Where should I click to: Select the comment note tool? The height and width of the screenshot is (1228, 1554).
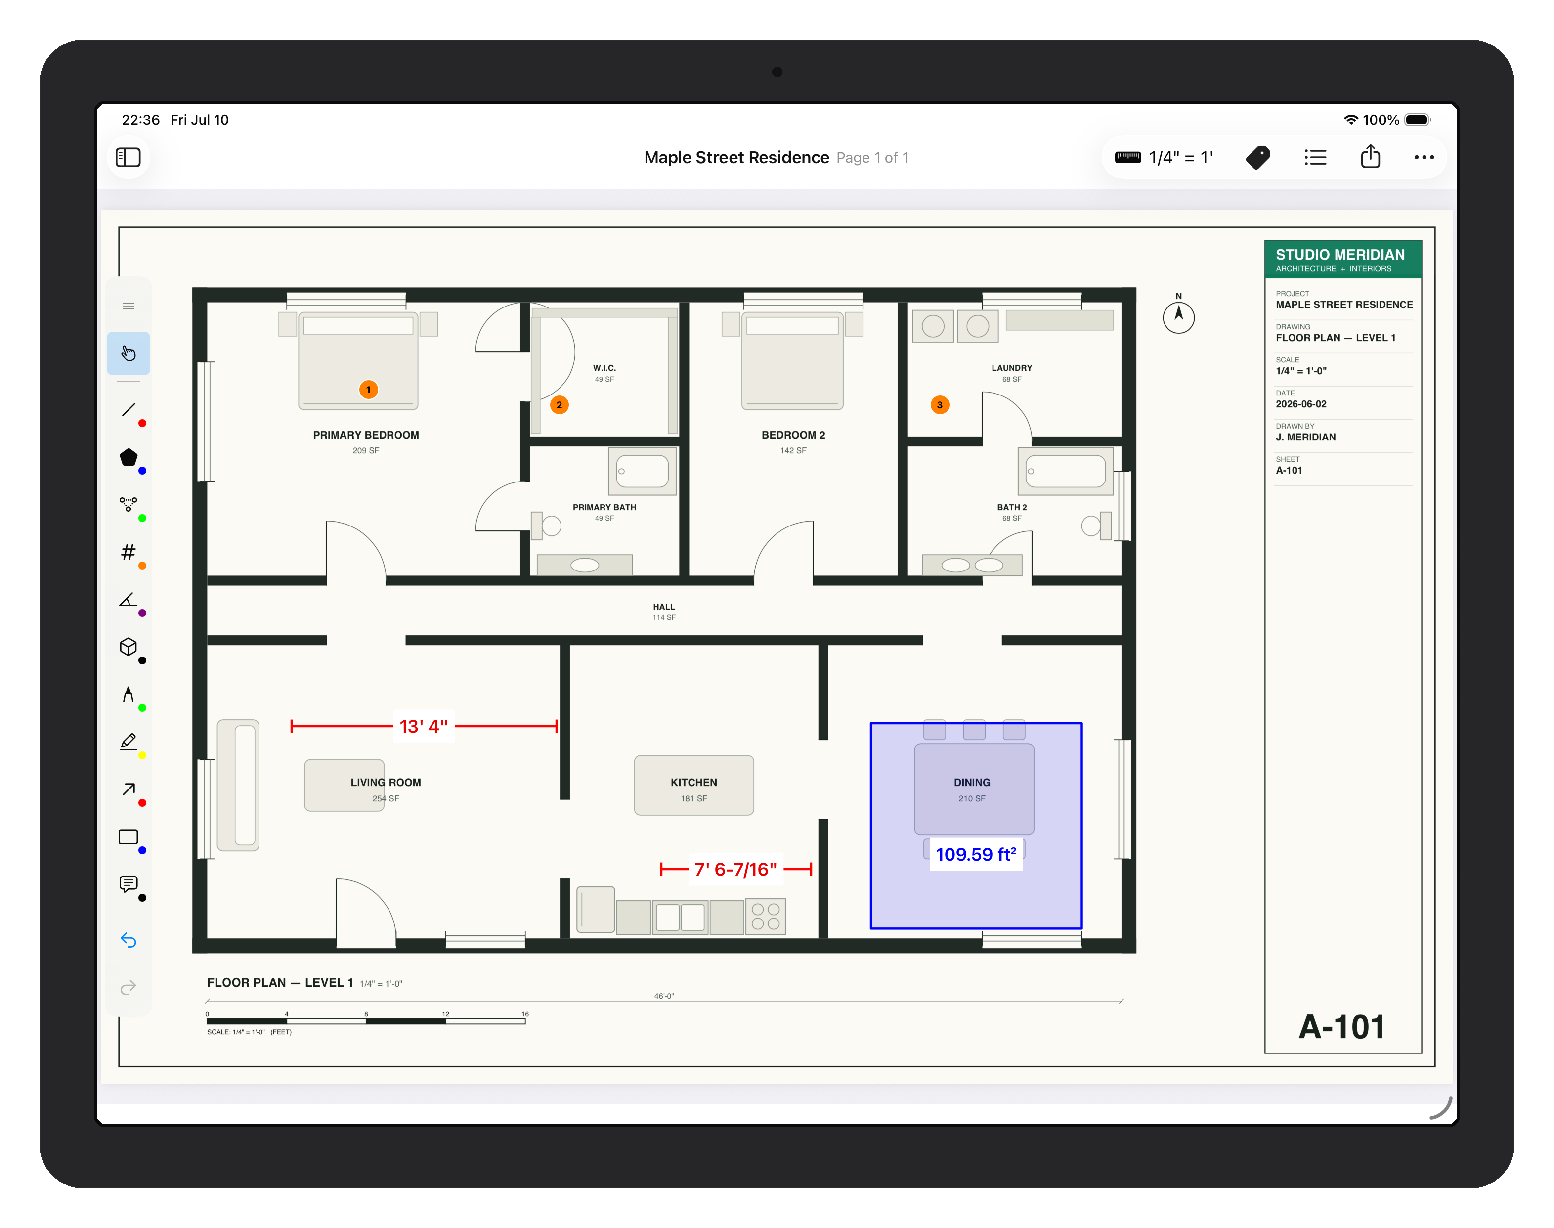(129, 883)
